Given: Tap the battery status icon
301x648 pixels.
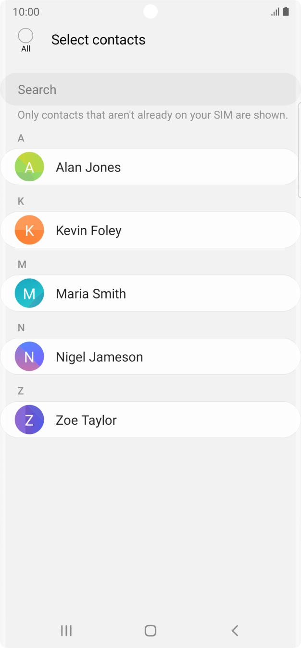Looking at the screenshot, I should (286, 12).
